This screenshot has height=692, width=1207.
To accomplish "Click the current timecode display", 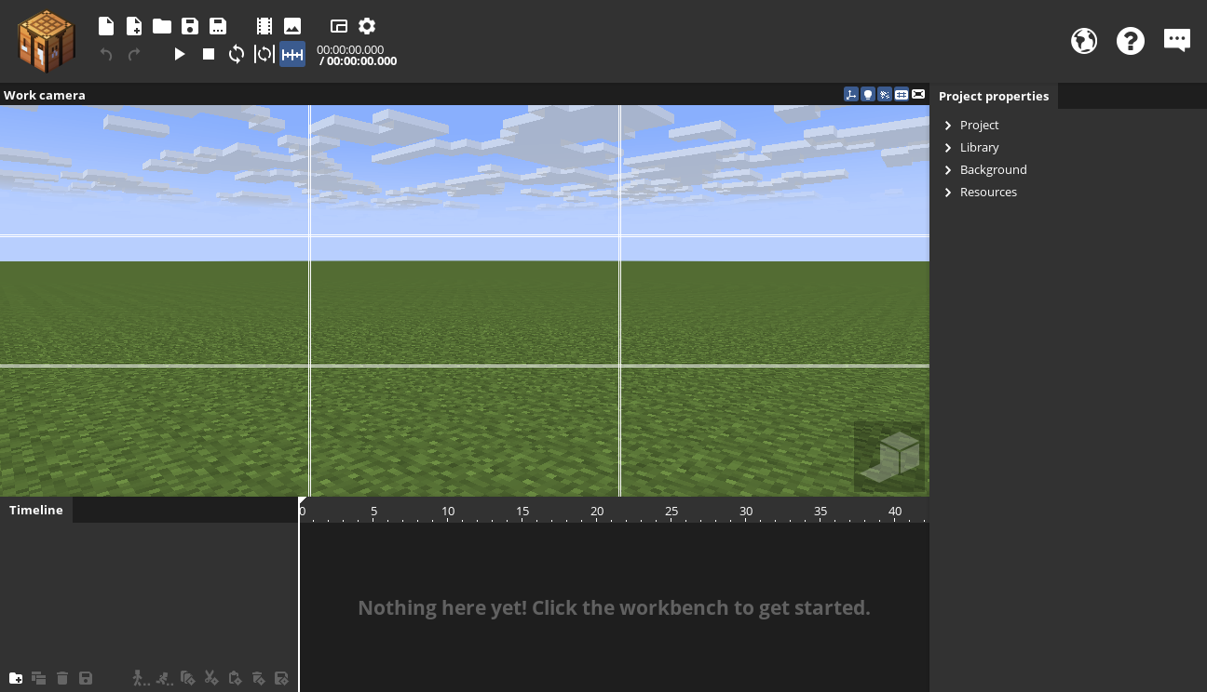I will pyautogui.click(x=350, y=49).
